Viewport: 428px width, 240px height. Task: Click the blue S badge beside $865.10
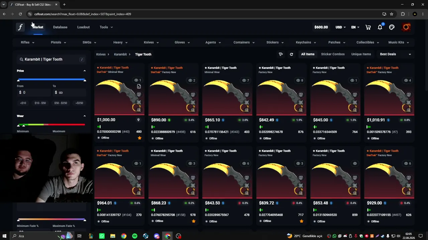(x=223, y=120)
